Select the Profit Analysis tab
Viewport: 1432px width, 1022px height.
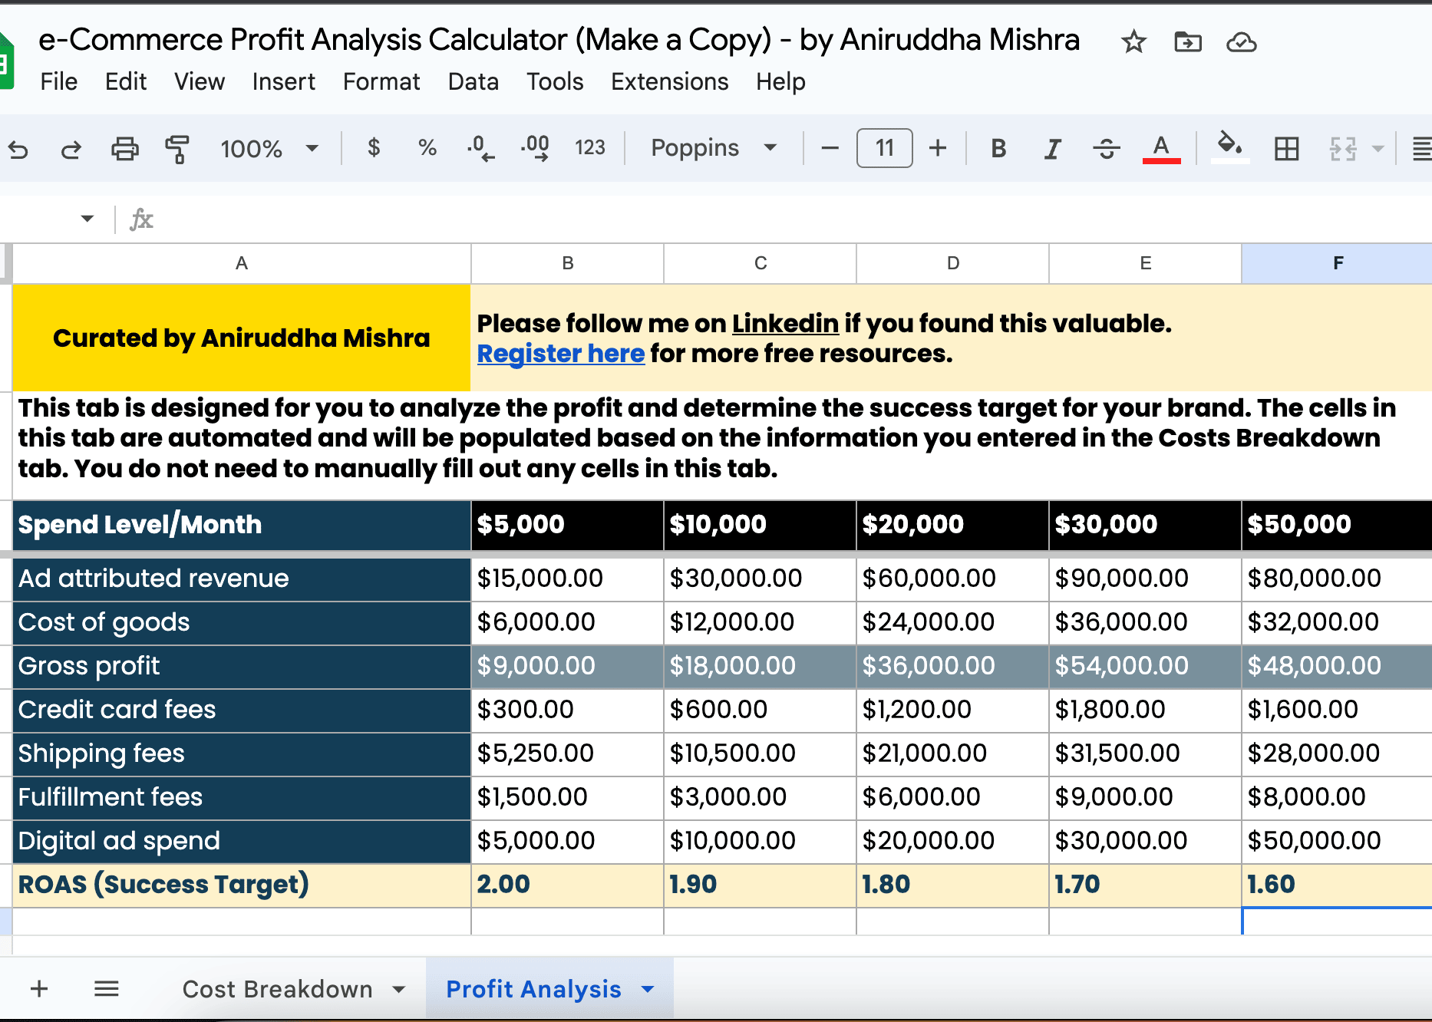[533, 989]
